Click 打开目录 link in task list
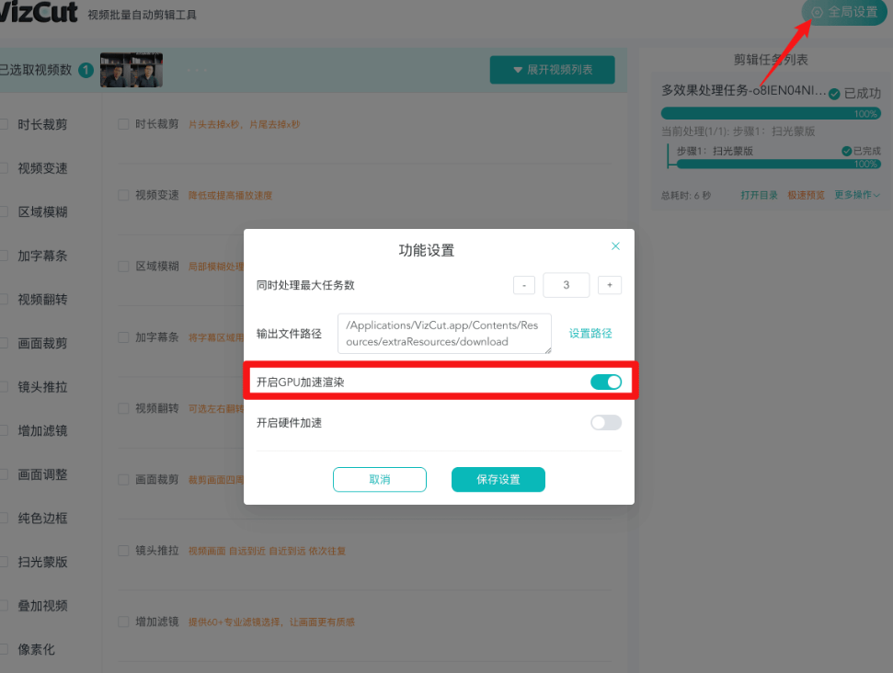This screenshot has height=673, width=893. [759, 195]
